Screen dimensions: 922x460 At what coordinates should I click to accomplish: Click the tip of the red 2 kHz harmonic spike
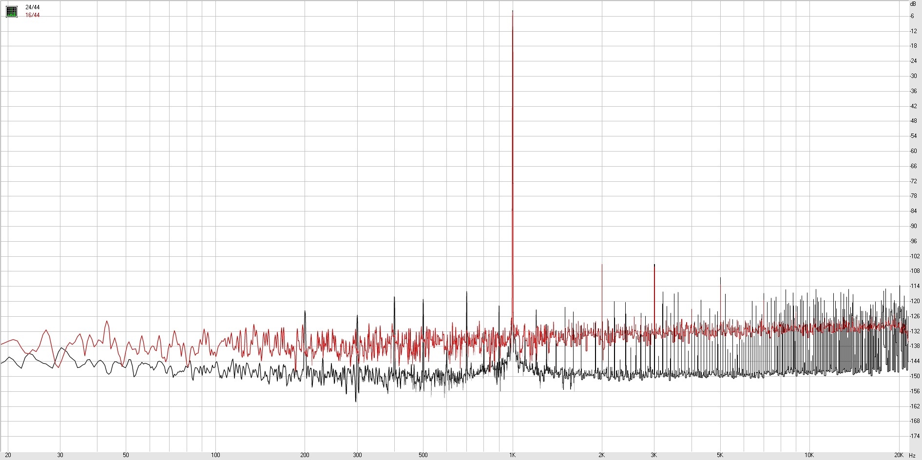point(602,265)
